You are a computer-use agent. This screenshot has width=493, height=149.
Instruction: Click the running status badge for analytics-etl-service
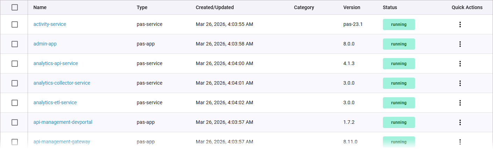click(399, 103)
